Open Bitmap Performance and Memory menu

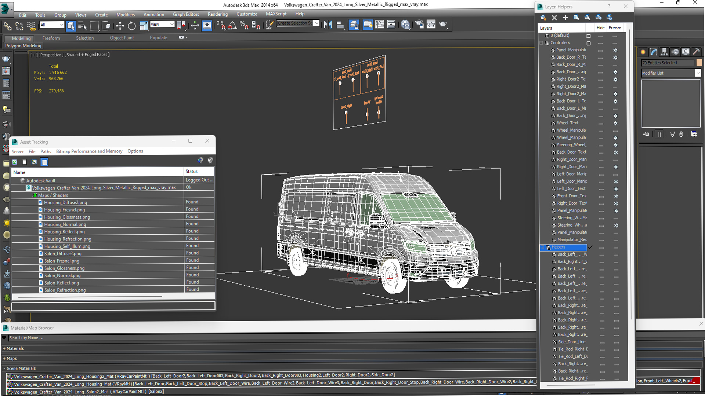click(x=89, y=151)
